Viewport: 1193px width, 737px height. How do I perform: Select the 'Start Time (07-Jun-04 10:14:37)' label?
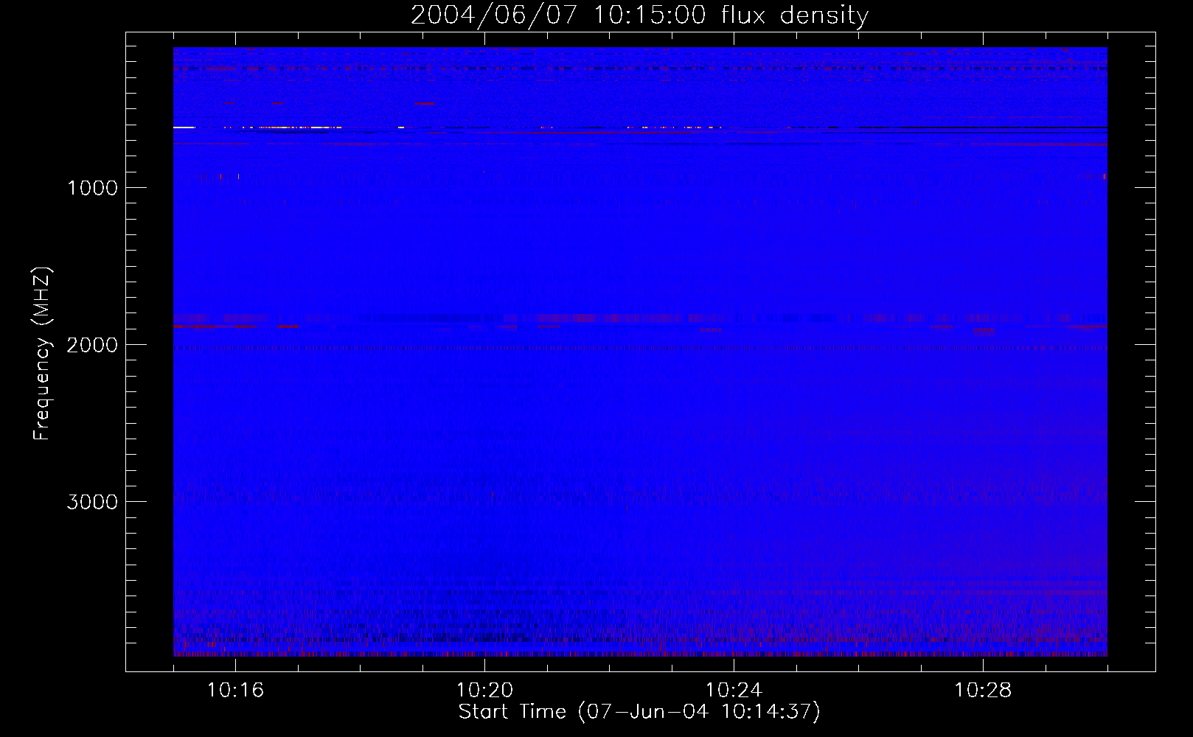(639, 712)
